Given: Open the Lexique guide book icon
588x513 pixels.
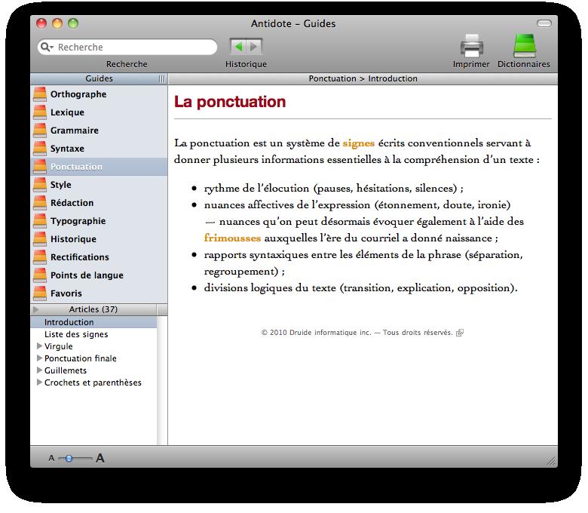Looking at the screenshot, I should (x=40, y=112).
